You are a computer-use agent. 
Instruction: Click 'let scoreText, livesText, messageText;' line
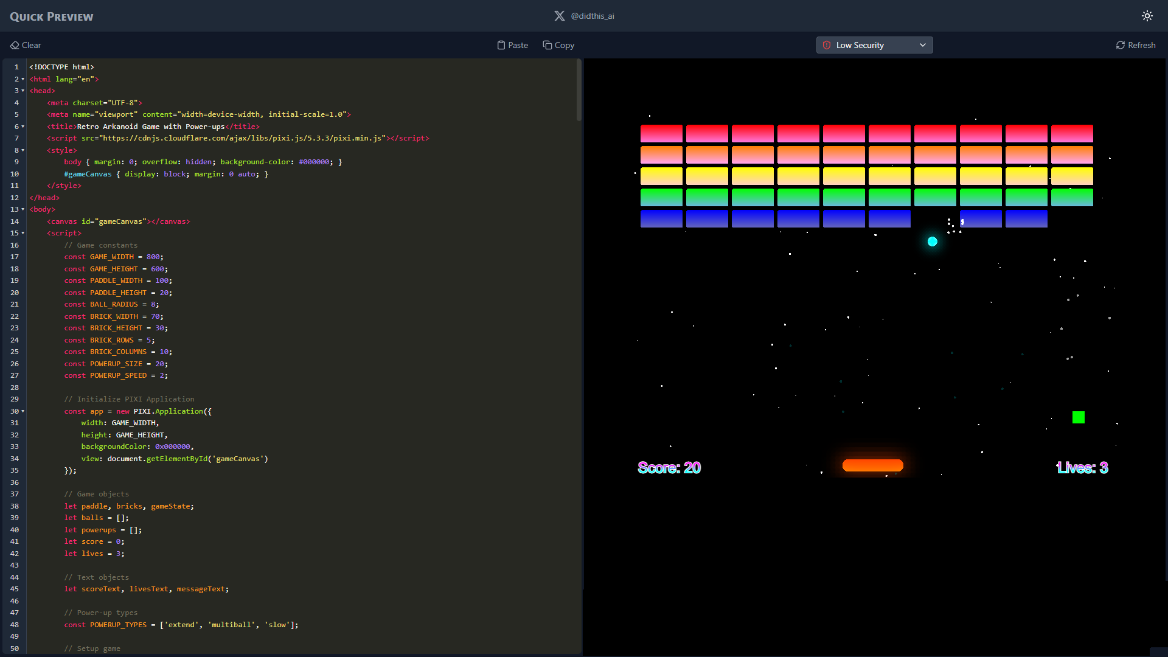[147, 589]
